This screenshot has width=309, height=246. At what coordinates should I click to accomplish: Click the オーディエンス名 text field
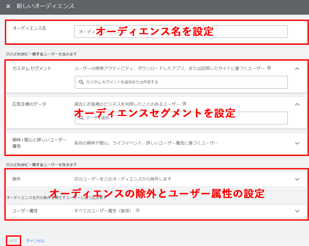[x=181, y=32]
